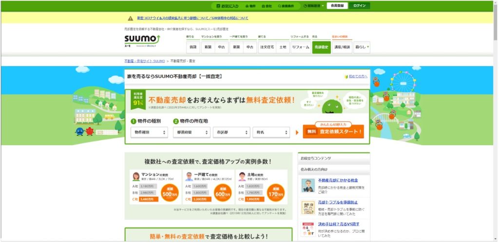The width and height of the screenshot is (499, 243).
Task: Open 決め手は何？売るVS貸す link
Action: point(339,224)
